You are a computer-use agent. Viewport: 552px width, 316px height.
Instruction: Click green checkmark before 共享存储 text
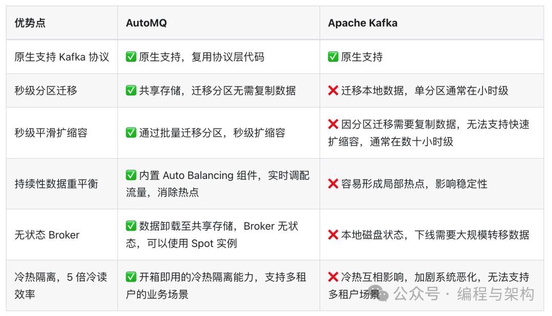pos(131,91)
